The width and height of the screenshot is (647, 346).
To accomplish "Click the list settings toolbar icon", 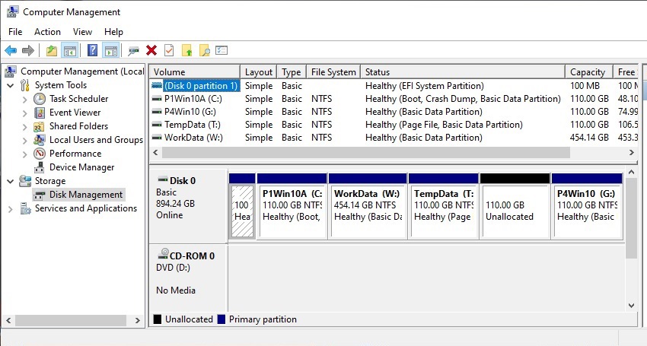I will (222, 50).
